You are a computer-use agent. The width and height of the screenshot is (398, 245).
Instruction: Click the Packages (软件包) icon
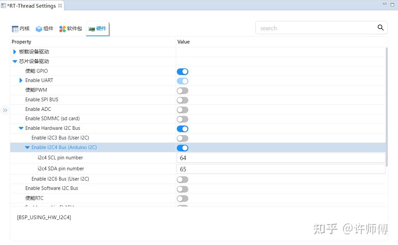[x=62, y=28]
